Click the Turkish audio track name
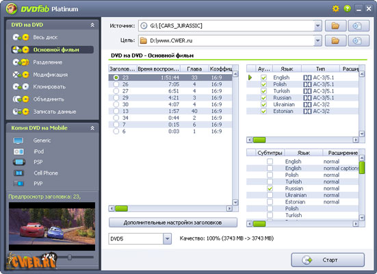Image resolution: width=377 pixels, height=274 pixels. click(x=281, y=91)
